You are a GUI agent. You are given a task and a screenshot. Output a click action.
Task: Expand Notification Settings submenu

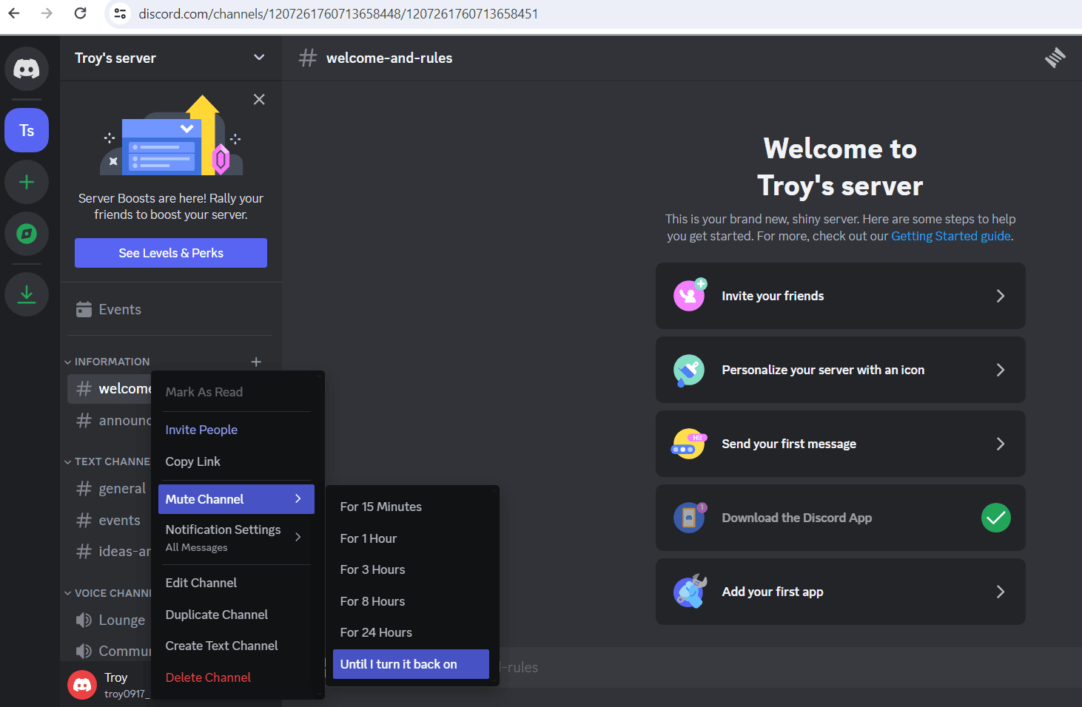235,537
